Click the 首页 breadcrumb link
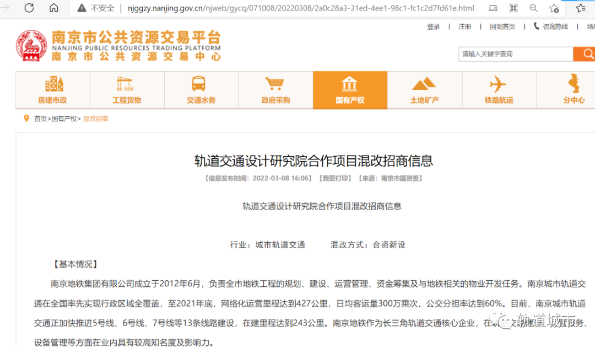Screen dimensions: 595x347 (41, 119)
